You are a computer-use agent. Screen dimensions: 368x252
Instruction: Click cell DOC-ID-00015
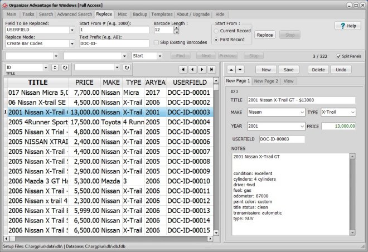click(188, 230)
